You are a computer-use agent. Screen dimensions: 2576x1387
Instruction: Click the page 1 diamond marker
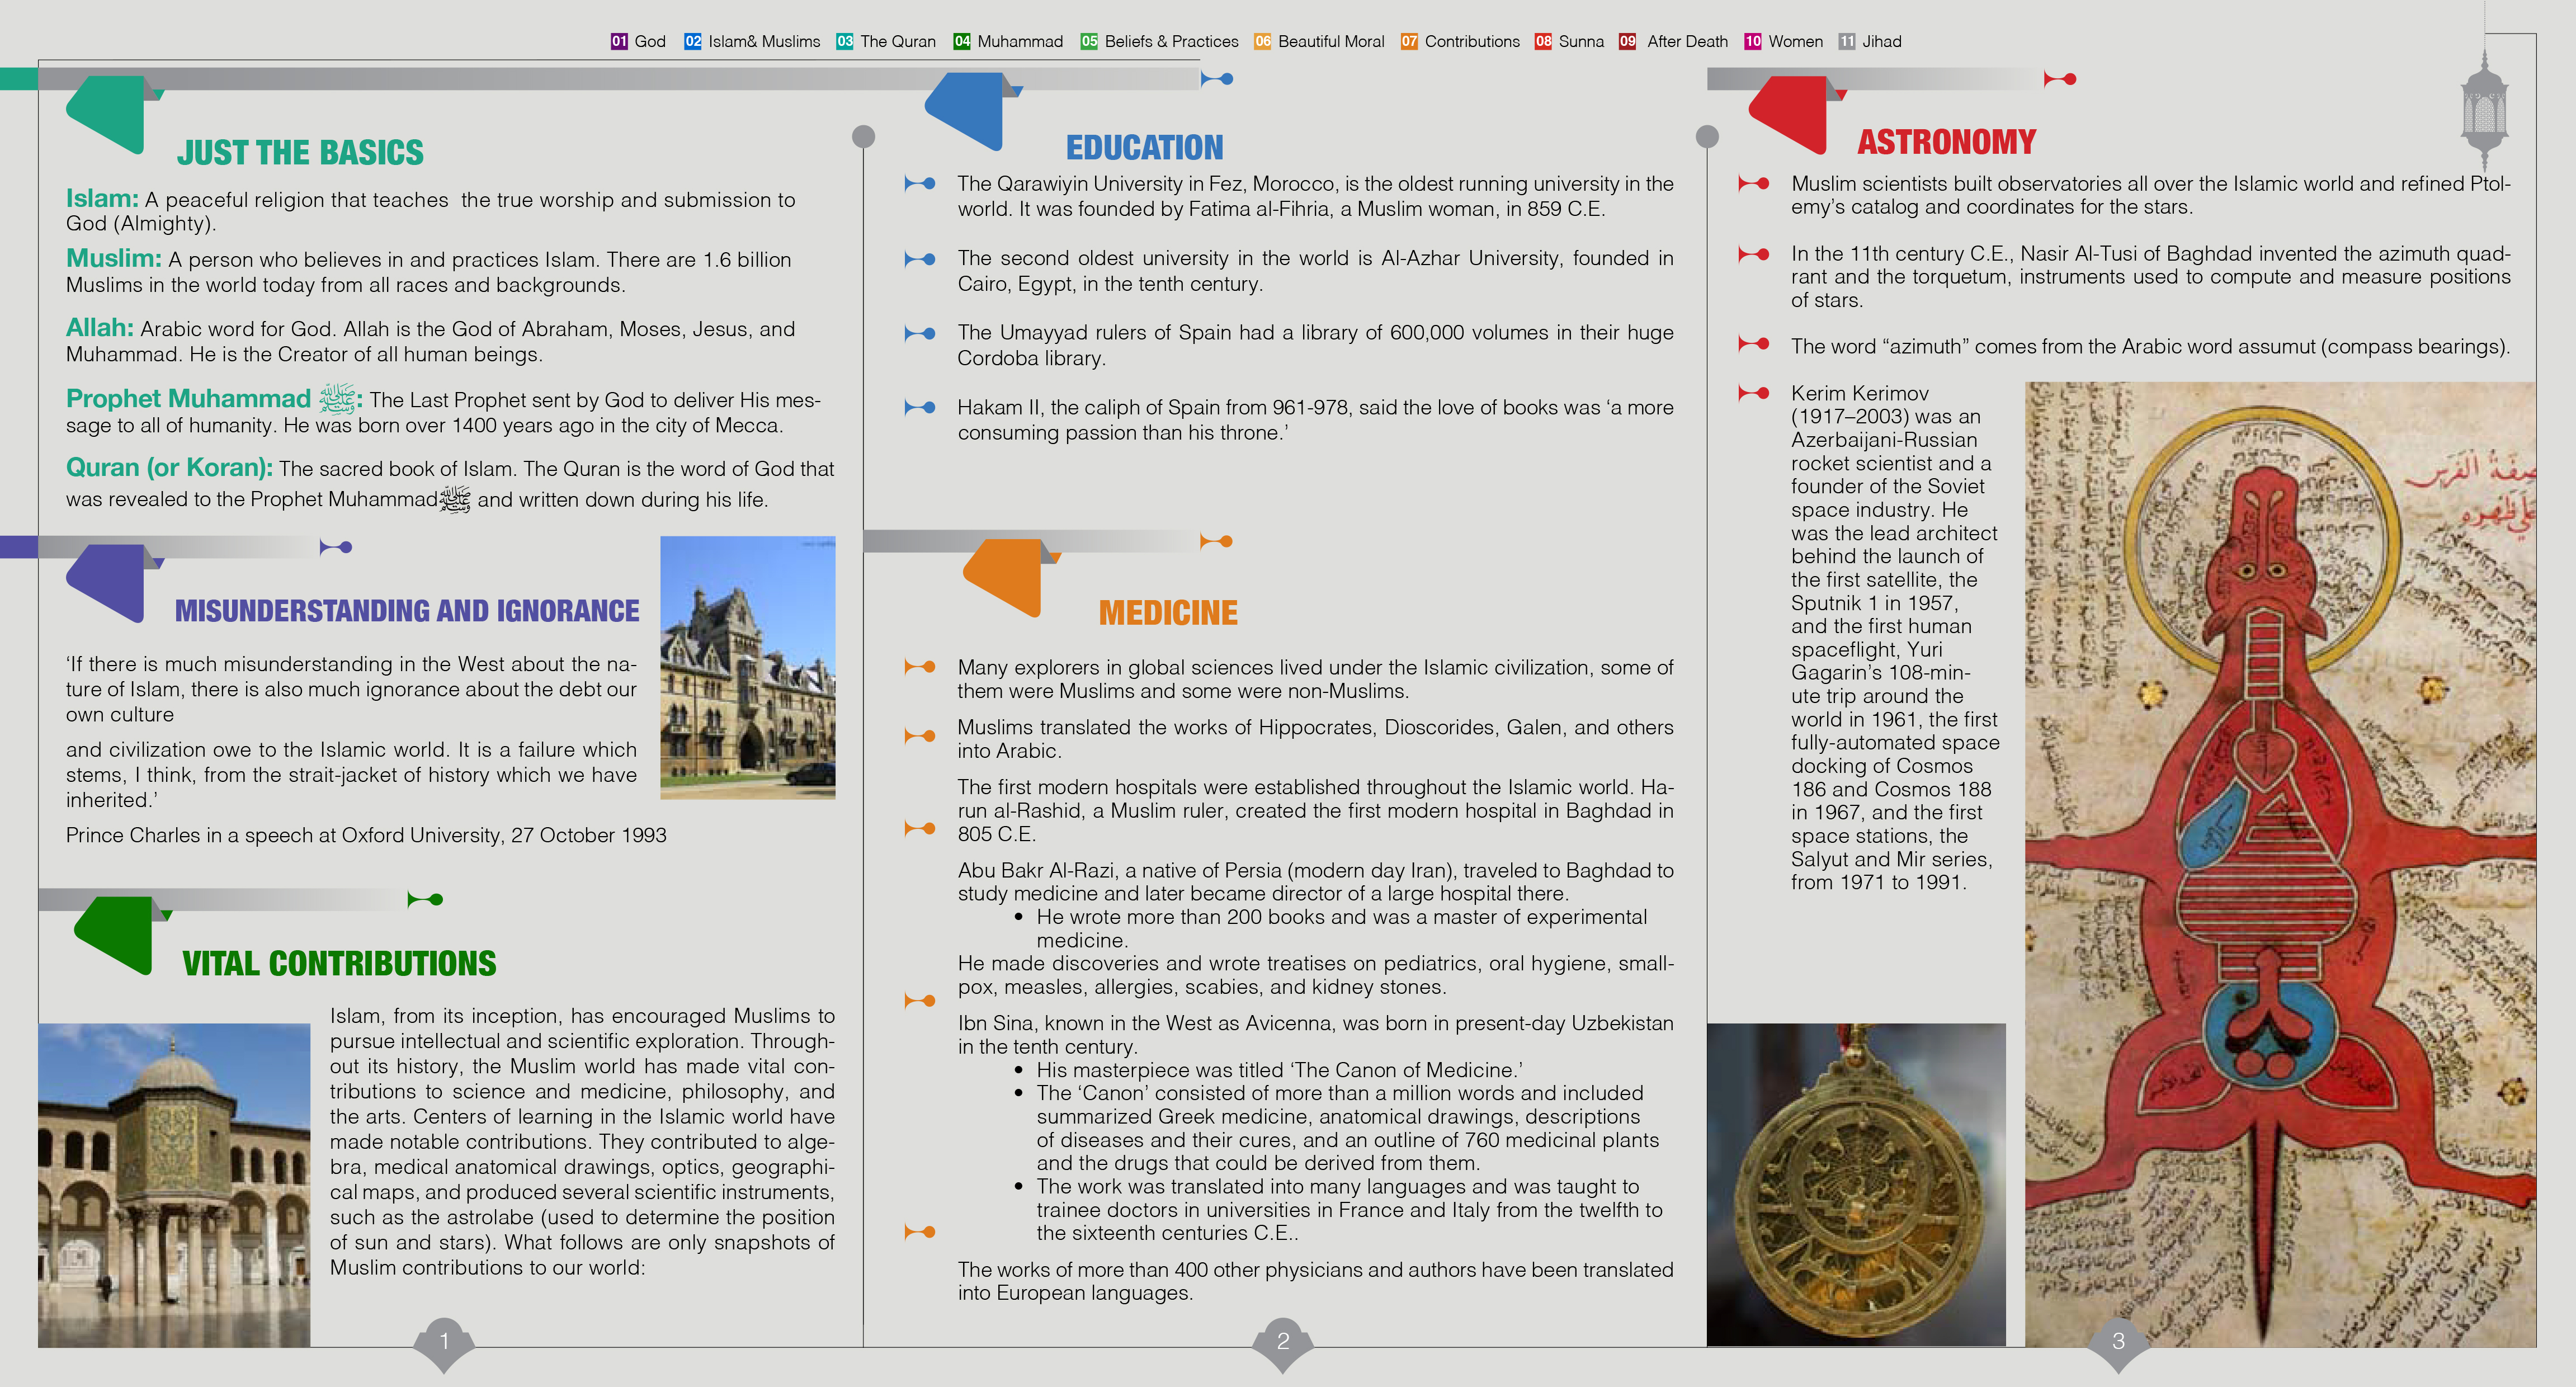pos(444,1342)
